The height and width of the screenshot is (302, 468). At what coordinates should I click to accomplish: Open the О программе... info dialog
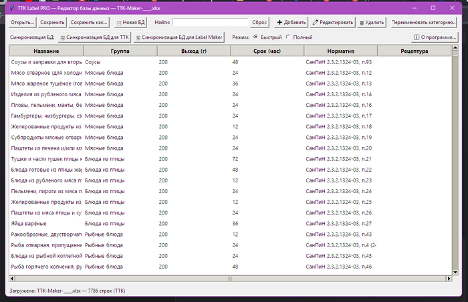435,37
